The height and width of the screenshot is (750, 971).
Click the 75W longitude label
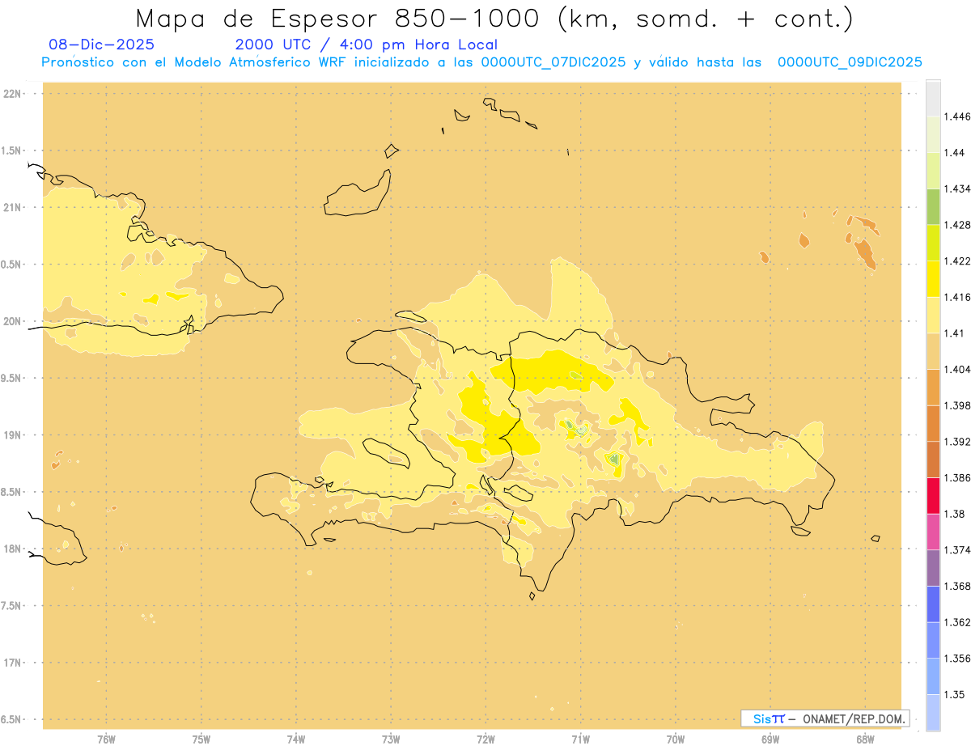pos(201,739)
